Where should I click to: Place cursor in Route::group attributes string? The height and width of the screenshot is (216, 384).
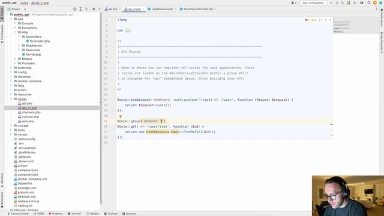click(x=161, y=121)
